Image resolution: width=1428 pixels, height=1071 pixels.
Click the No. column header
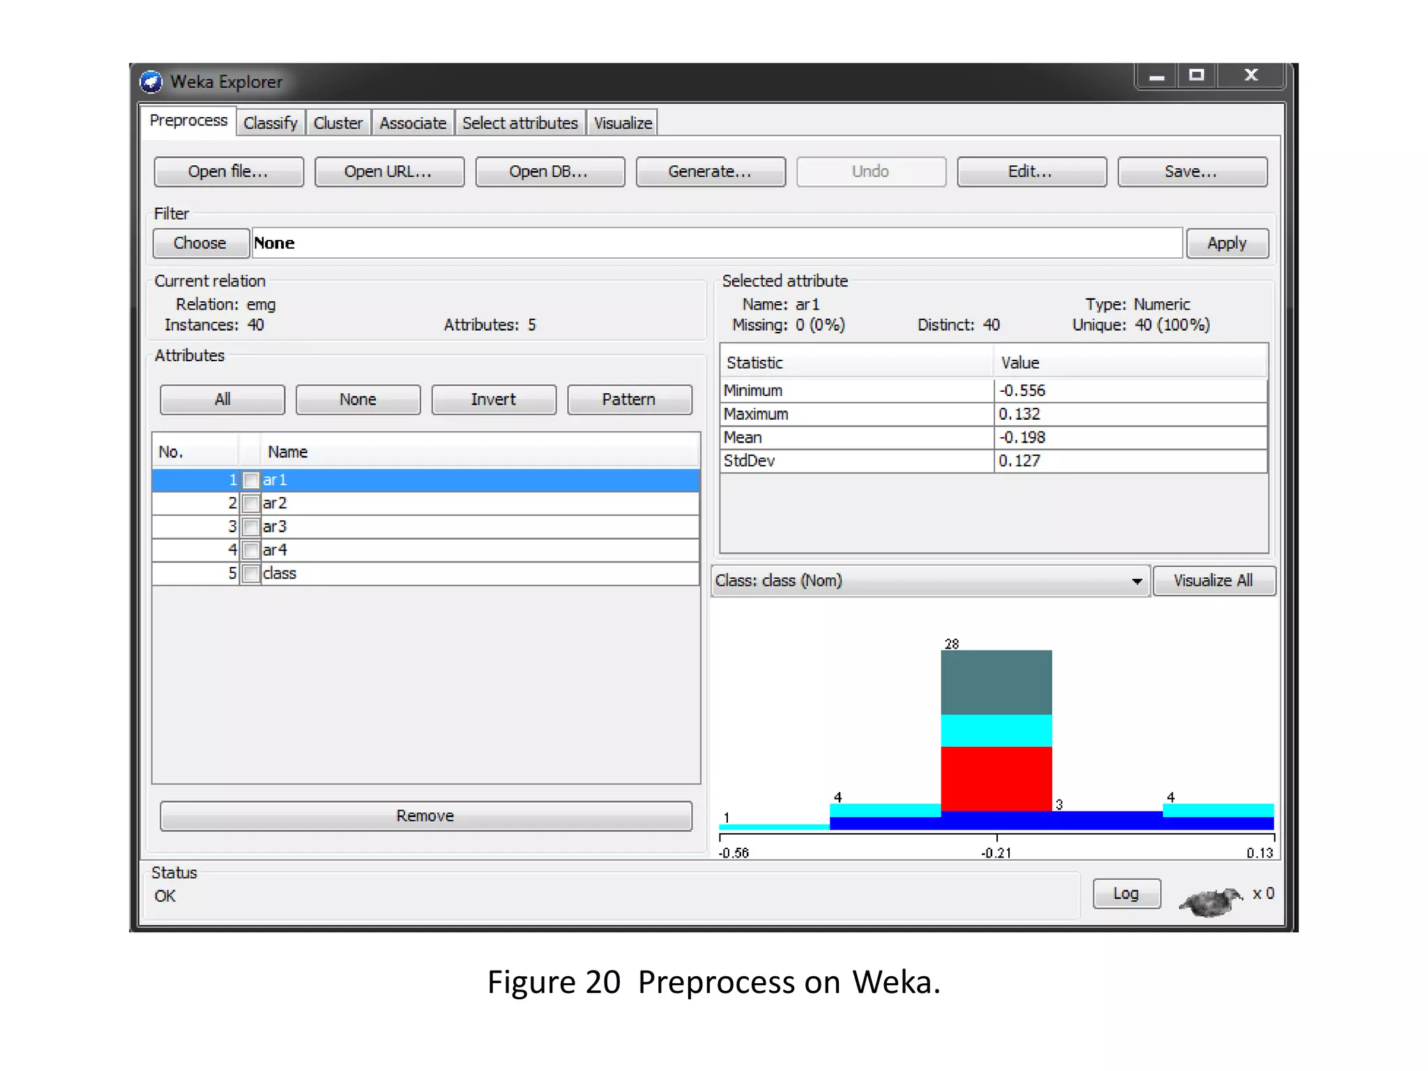[196, 452]
